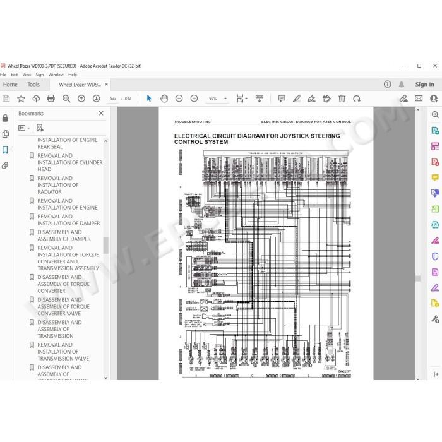The height and width of the screenshot is (442, 442).
Task: Click the trash delete icon
Action: 342,99
